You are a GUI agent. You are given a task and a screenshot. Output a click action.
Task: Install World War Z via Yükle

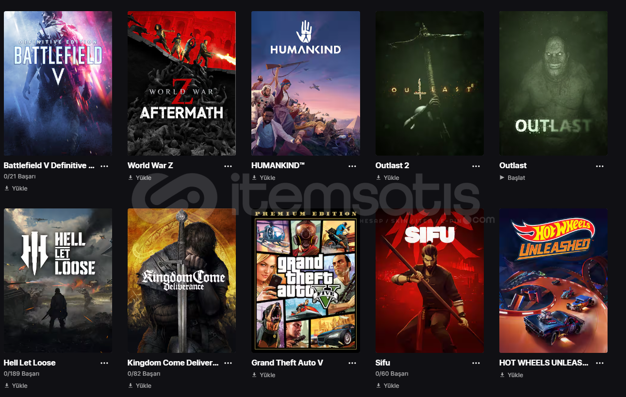point(140,178)
